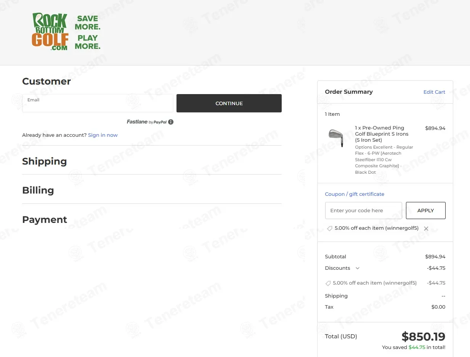Viewport: 470px width, 357px height.
Task: Click the Fastlane info icon
Action: [x=171, y=122]
